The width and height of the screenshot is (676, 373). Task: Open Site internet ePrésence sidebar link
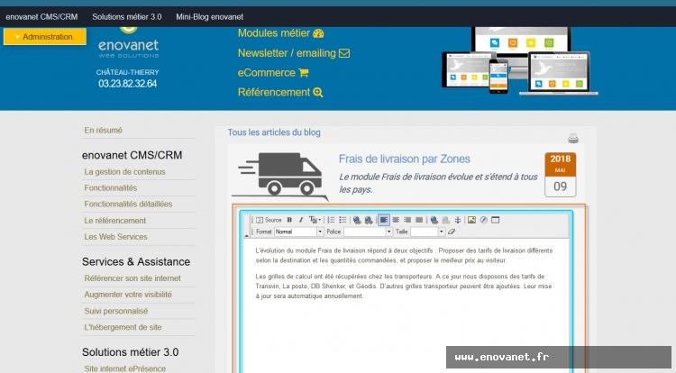click(x=125, y=368)
